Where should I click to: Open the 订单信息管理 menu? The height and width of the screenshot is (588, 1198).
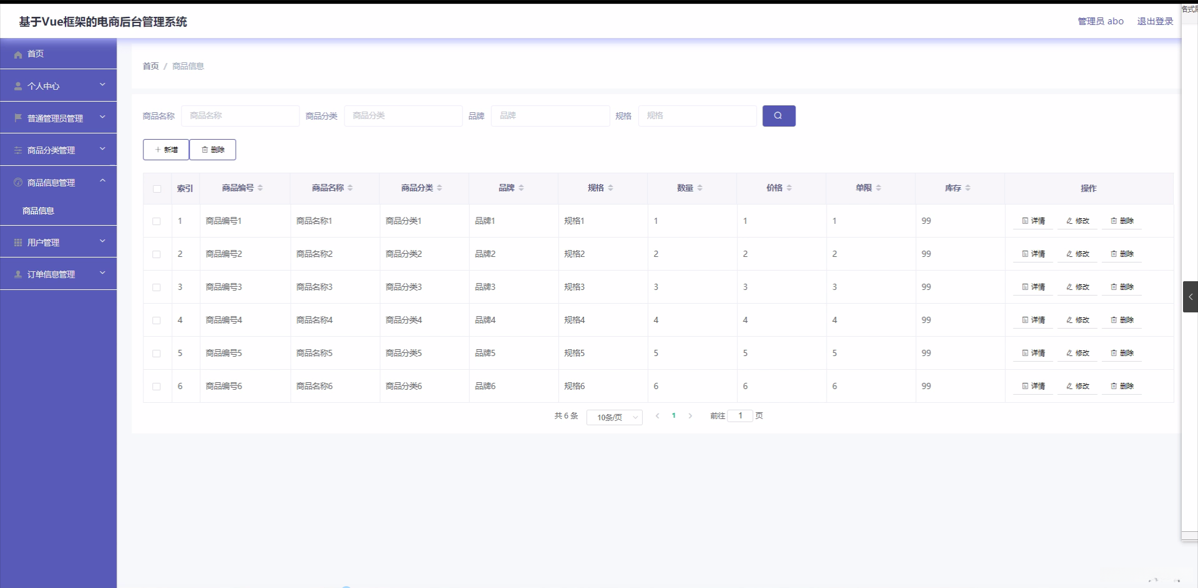point(58,274)
